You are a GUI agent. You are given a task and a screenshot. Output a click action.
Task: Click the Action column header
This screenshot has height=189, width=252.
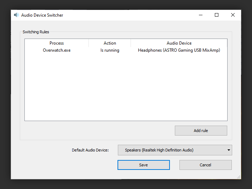click(x=110, y=43)
